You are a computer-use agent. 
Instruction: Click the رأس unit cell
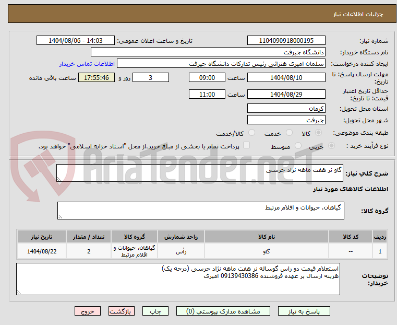pyautogui.click(x=181, y=251)
